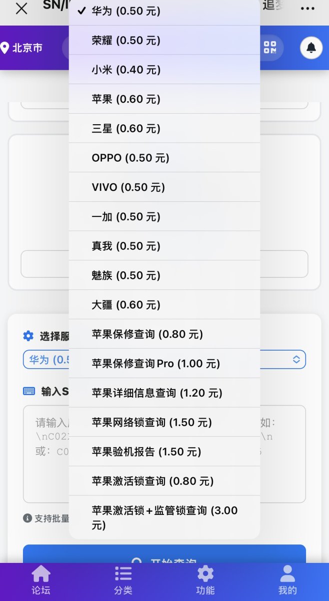Open the QR code scanner icon

click(x=270, y=48)
